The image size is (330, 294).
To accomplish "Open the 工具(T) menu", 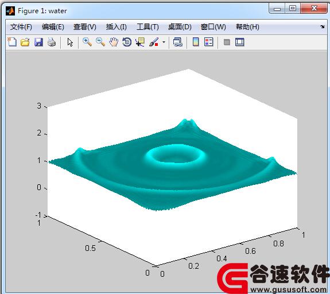I will (147, 27).
